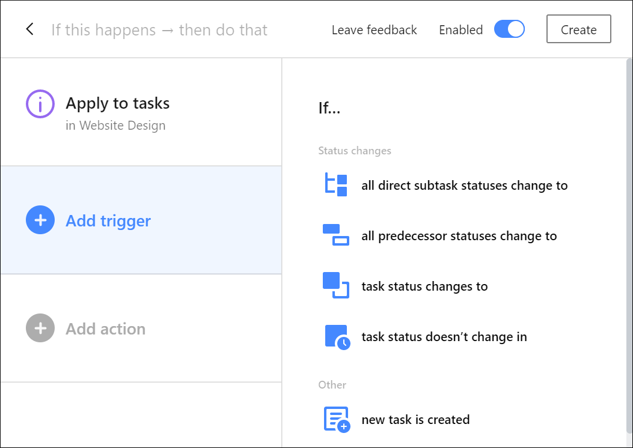This screenshot has width=633, height=448.
Task: Select the predecessor statuses trigger icon
Action: tap(336, 235)
